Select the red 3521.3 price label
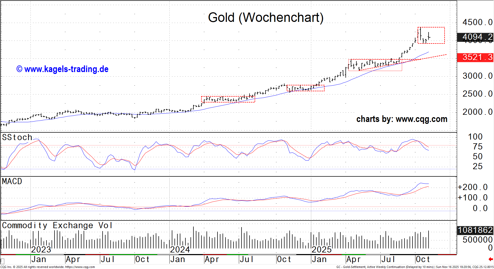The width and height of the screenshot is (494, 269). click(475, 57)
